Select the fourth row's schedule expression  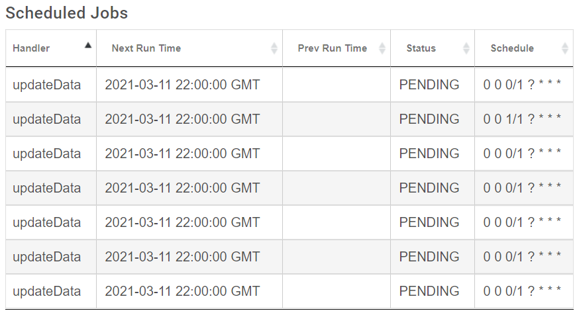(x=523, y=188)
